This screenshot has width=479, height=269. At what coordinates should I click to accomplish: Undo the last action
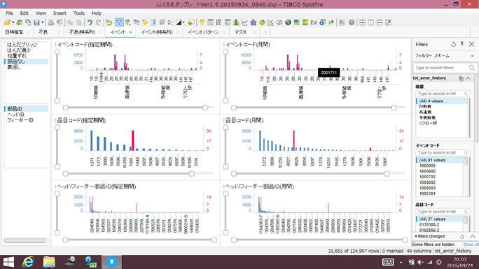tap(90, 22)
